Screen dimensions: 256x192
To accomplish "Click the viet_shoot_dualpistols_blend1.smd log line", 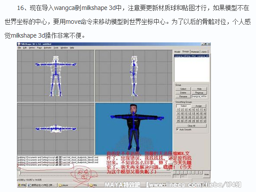I will (x=58, y=157).
